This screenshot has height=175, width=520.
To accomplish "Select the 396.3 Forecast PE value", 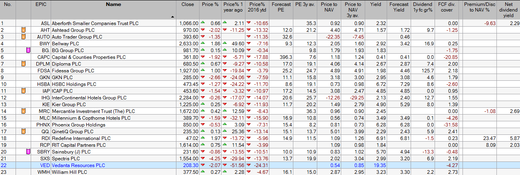I will point(287,57).
